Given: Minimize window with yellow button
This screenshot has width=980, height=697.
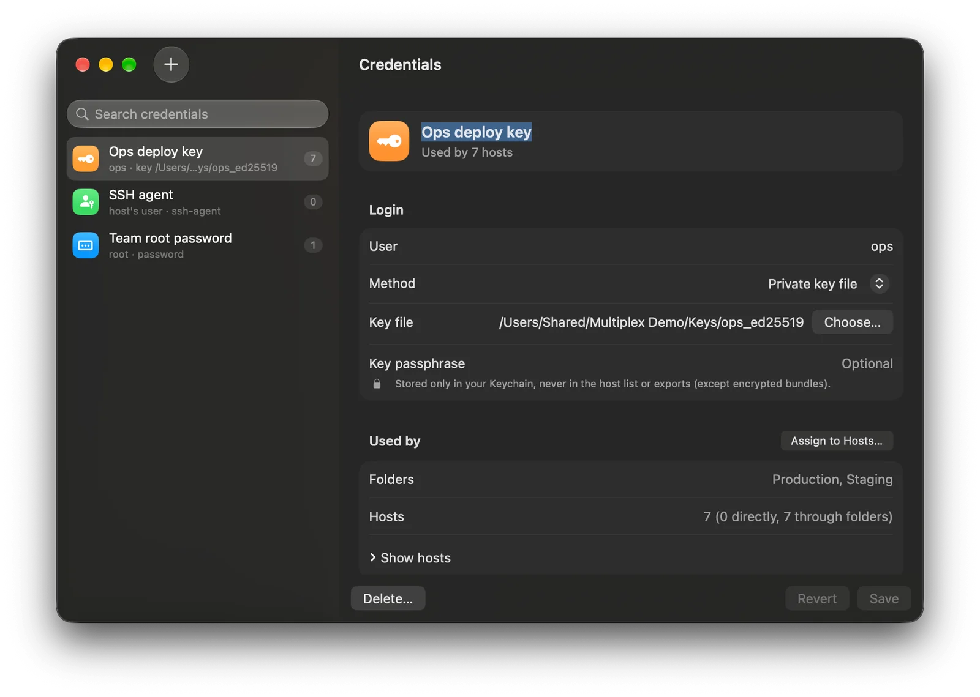Looking at the screenshot, I should pyautogui.click(x=106, y=64).
